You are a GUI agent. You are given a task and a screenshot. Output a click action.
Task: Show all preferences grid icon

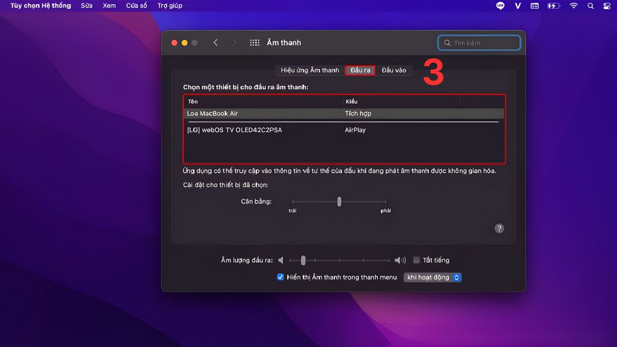255,43
